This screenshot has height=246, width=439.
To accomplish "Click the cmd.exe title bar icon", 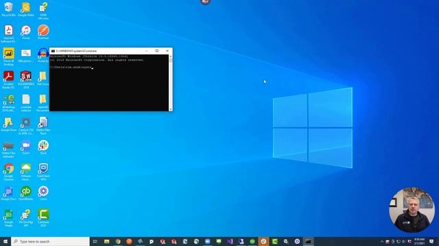I will 53,51.
